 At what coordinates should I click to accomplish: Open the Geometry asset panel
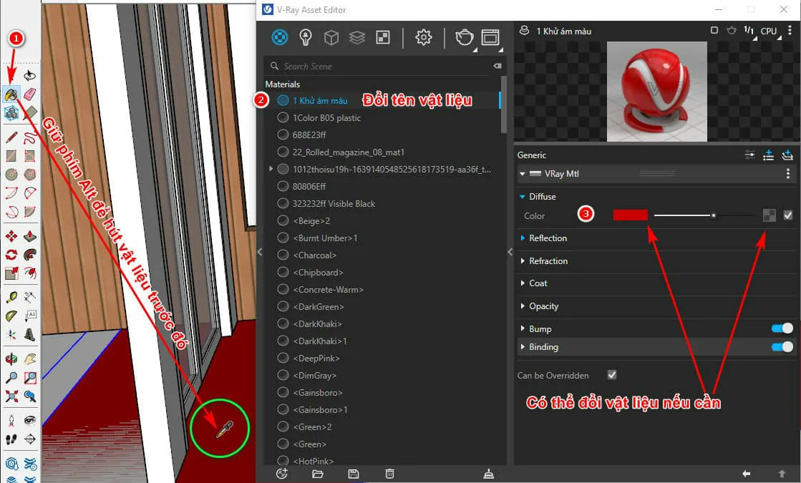(x=331, y=37)
